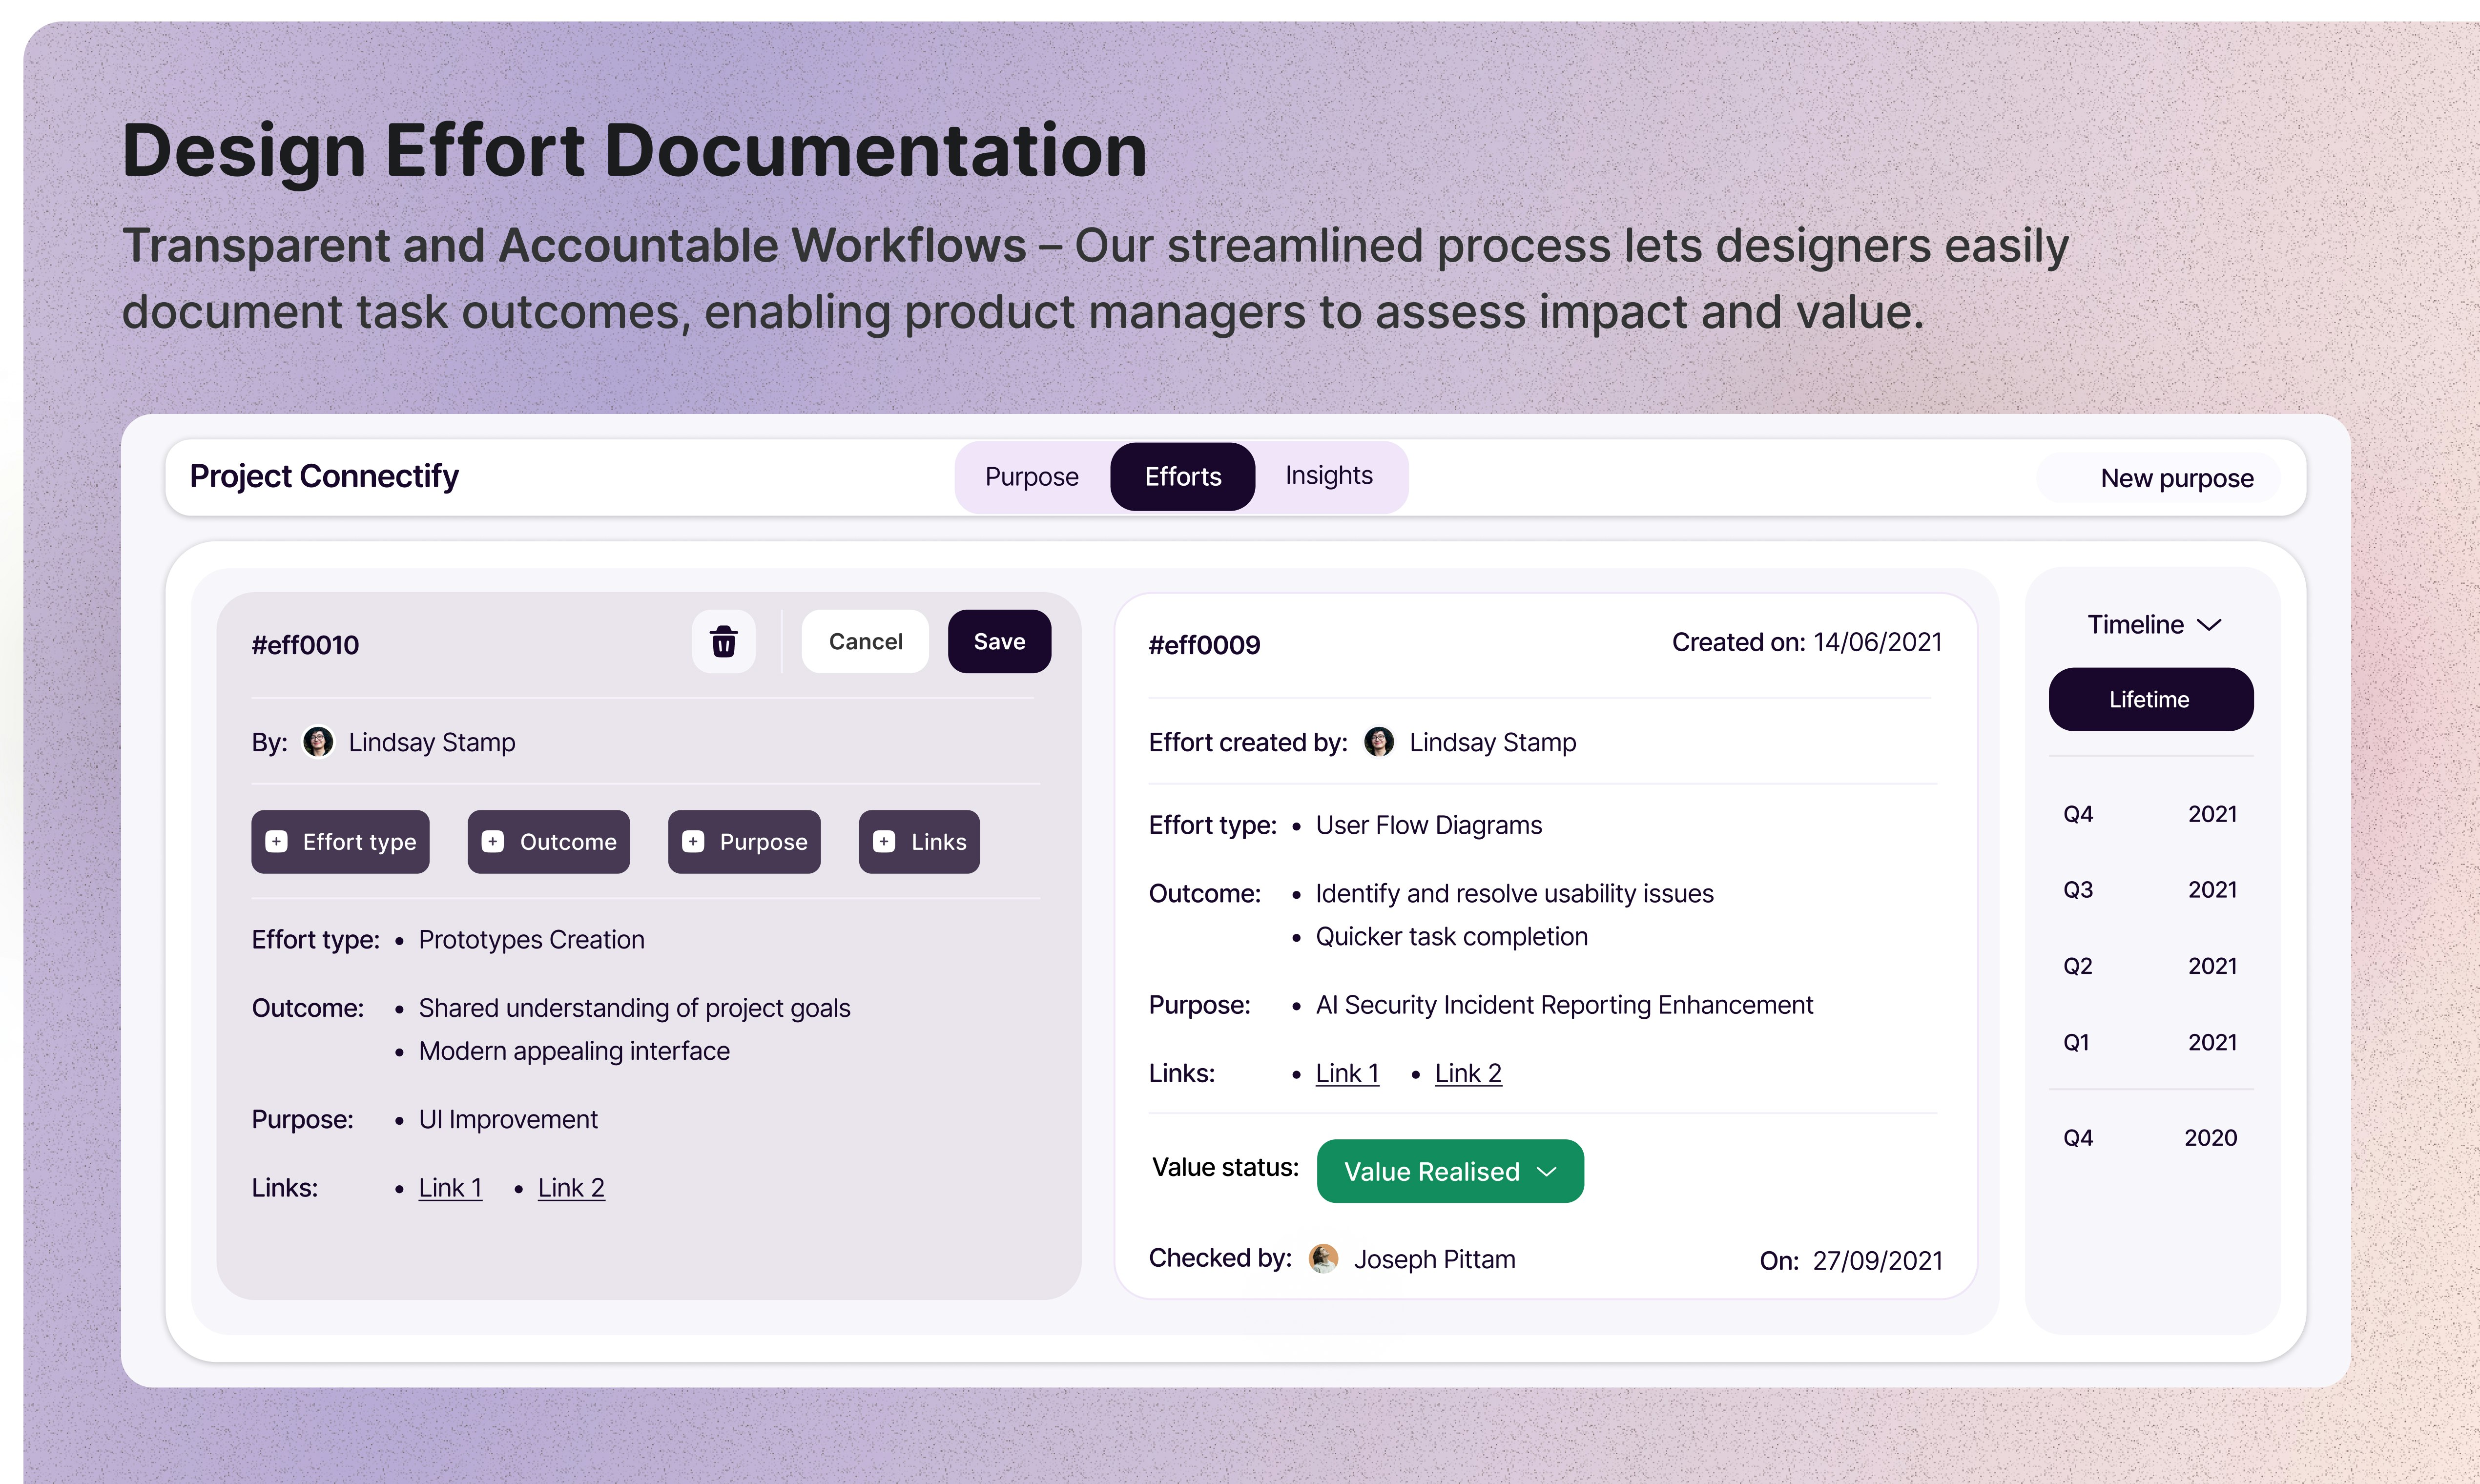Select the Efforts tab

tap(1183, 477)
